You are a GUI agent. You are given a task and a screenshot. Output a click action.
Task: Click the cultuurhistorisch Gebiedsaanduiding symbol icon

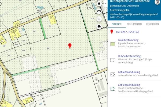coord(113,74)
